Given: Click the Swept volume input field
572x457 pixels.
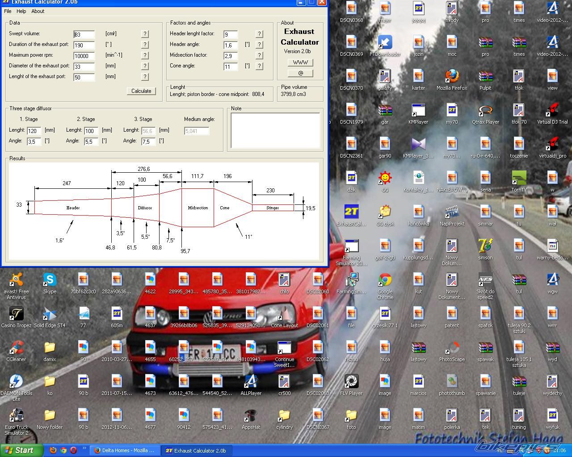Looking at the screenshot, I should pos(84,35).
